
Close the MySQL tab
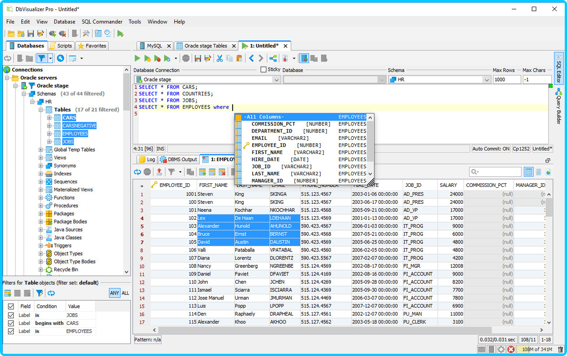[x=169, y=46]
